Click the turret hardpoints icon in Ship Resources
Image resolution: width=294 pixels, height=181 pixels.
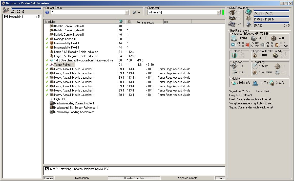[x=232, y=12]
